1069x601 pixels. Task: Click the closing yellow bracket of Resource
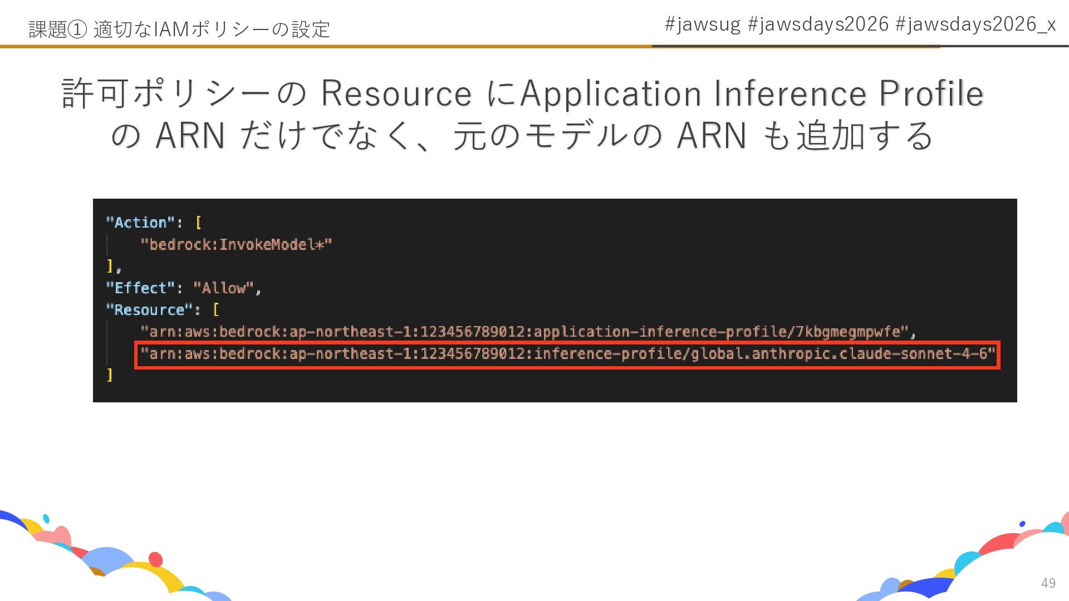(110, 375)
